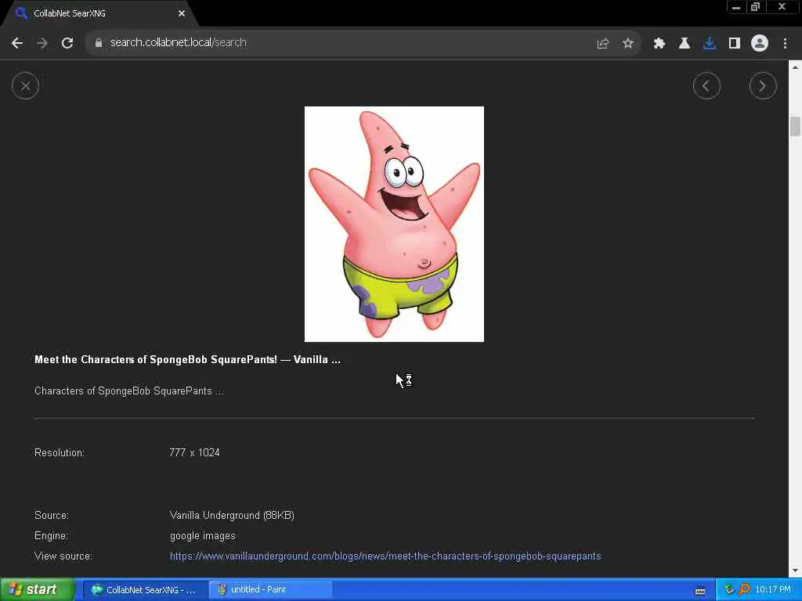Click the magnifier system tray icon
The height and width of the screenshot is (601, 802).
pos(744,590)
